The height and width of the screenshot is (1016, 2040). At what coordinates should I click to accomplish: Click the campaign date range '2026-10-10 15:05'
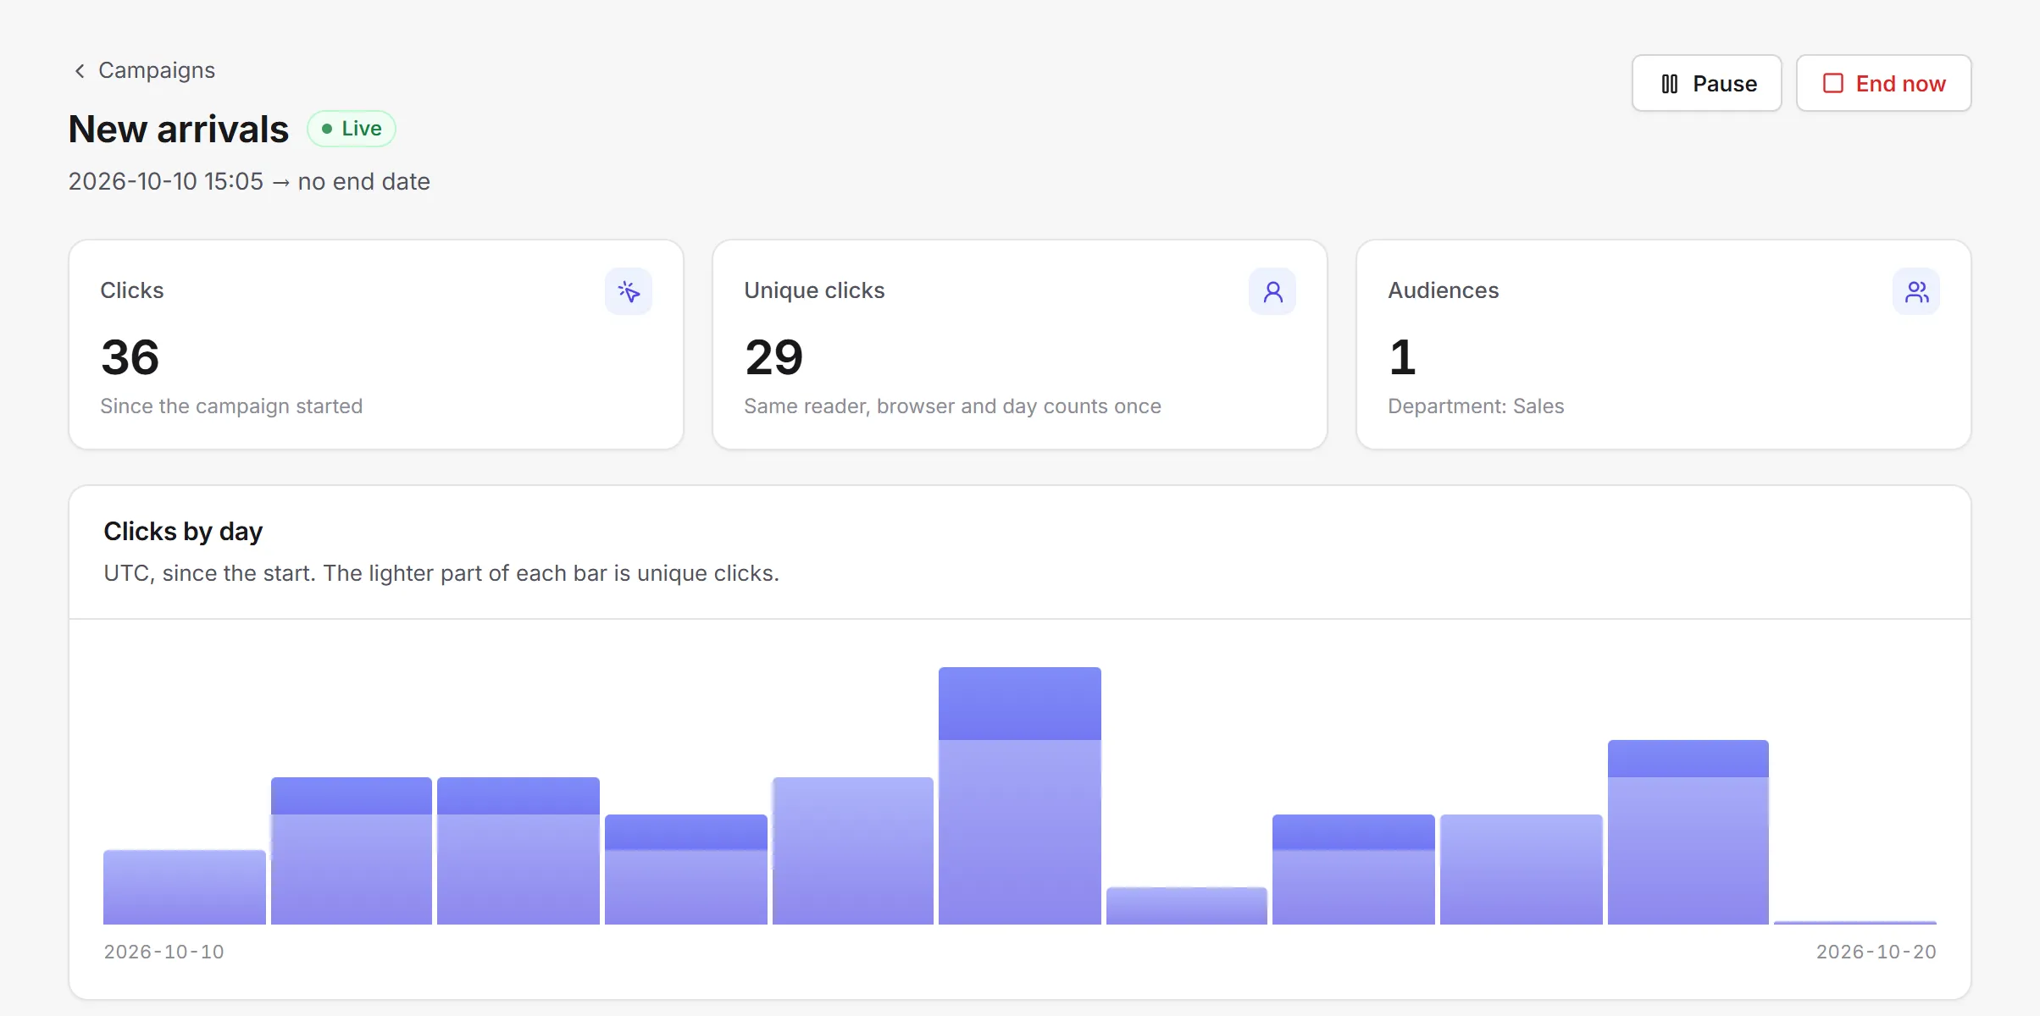tap(166, 181)
